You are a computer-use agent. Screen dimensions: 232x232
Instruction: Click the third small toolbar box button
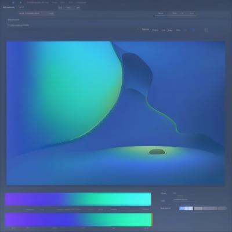coord(78,8)
